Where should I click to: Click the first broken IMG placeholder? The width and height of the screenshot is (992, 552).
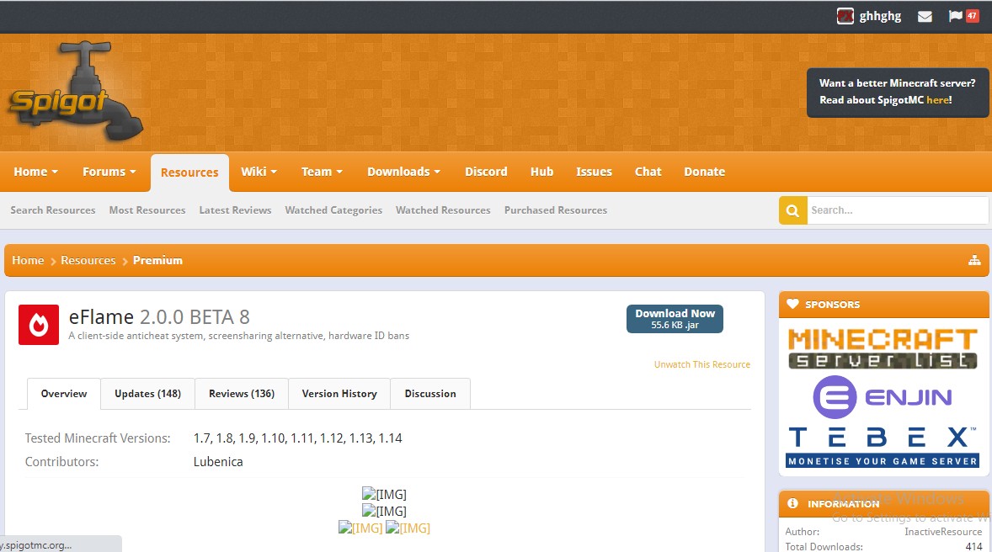pyautogui.click(x=384, y=495)
